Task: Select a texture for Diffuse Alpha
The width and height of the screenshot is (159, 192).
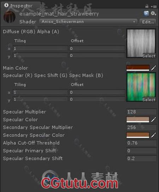Action: pos(149,56)
